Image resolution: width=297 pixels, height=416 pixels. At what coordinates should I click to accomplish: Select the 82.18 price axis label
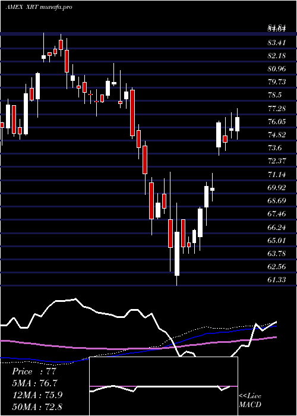[x=277, y=56]
